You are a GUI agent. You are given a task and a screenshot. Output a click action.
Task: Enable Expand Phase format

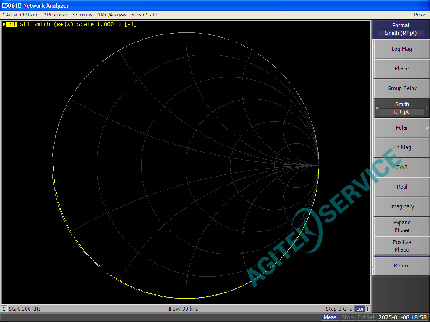coord(401,226)
